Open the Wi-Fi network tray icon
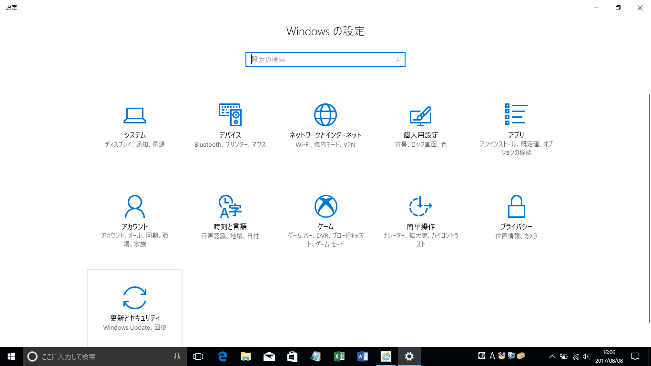The image size is (651, 366). (576, 356)
